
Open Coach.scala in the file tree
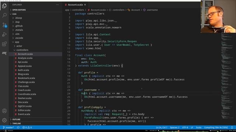point(35,90)
